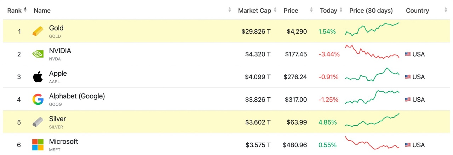Click the Apple logo icon
This screenshot has width=453, height=155.
[x=38, y=77]
